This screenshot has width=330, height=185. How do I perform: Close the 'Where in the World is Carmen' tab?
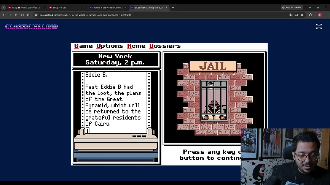point(126,8)
